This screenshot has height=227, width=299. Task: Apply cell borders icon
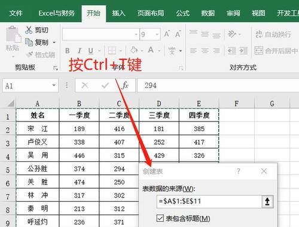point(112,51)
